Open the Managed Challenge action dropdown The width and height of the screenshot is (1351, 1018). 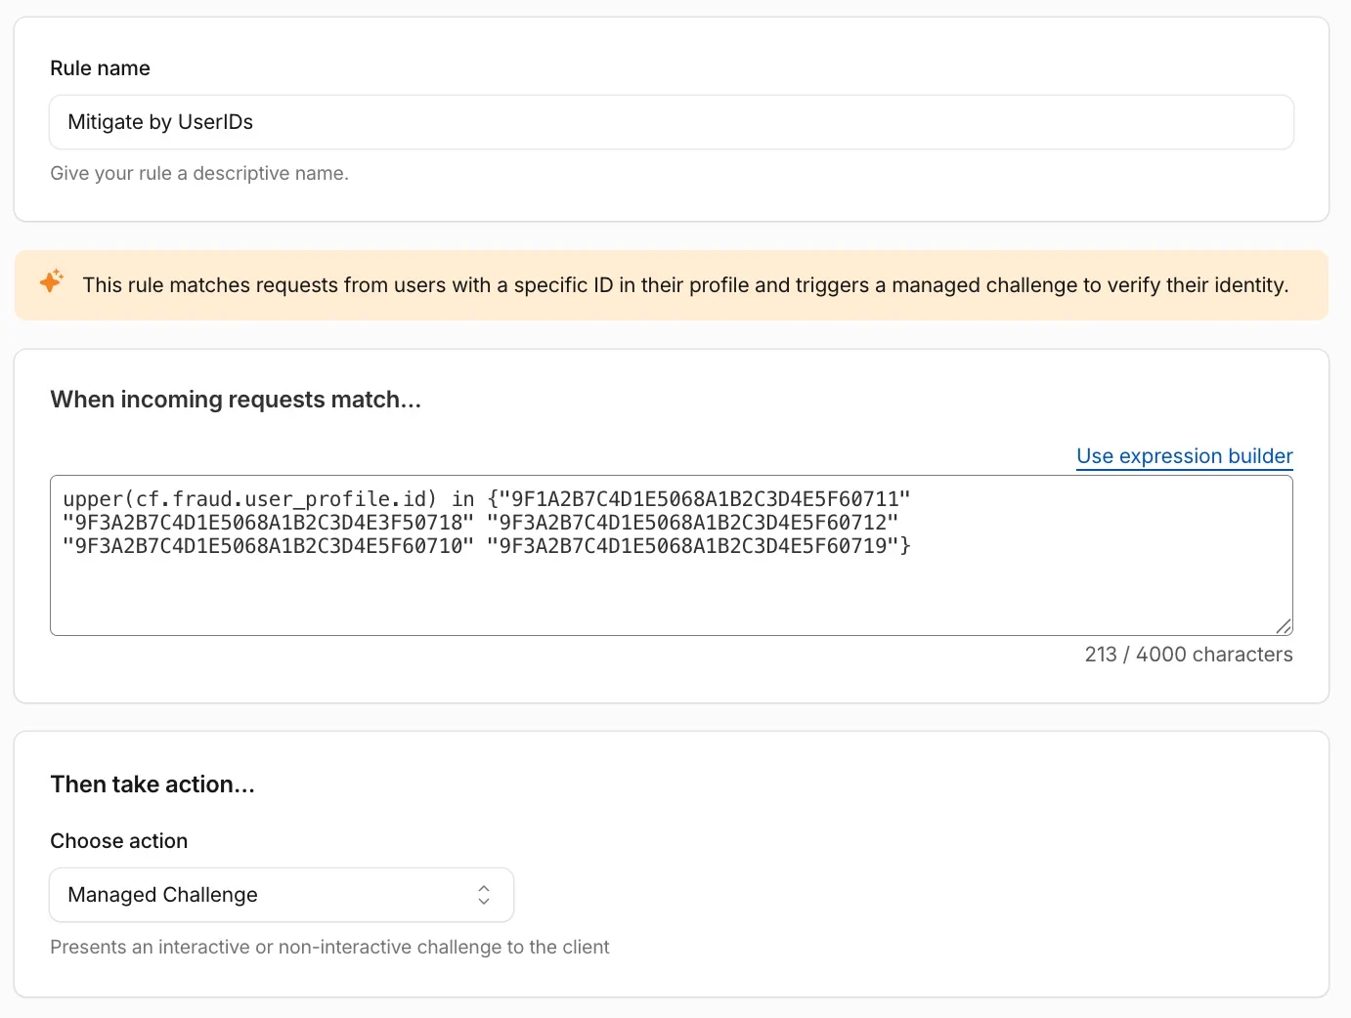[282, 895]
